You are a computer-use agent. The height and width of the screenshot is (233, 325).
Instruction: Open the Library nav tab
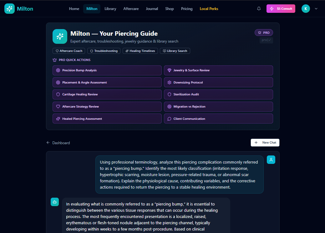click(x=110, y=9)
